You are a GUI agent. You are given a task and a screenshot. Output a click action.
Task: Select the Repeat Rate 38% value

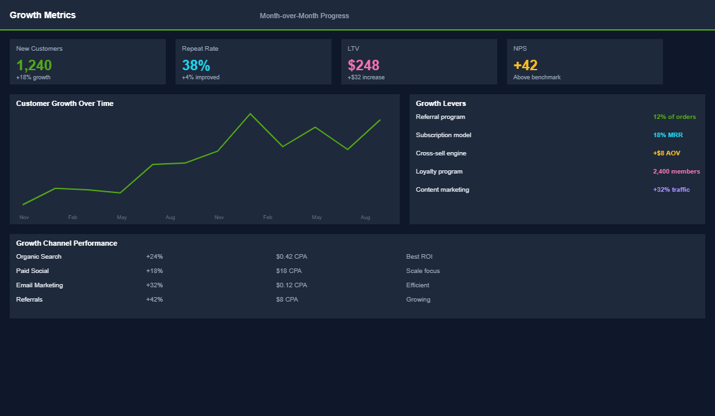pos(196,65)
